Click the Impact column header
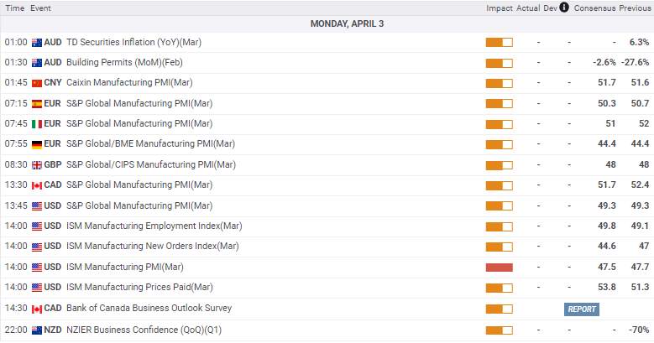 click(500, 8)
